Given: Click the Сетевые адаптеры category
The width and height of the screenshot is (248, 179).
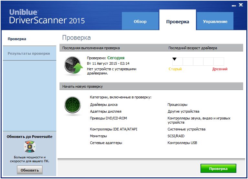Looking at the screenshot, I should point(106,143).
